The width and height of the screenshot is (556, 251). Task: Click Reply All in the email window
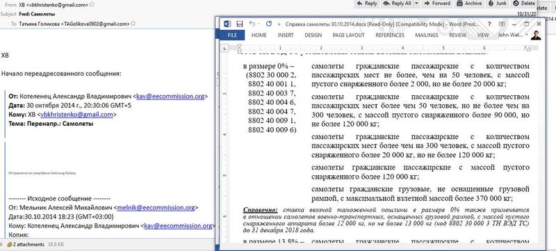click(x=397, y=3)
